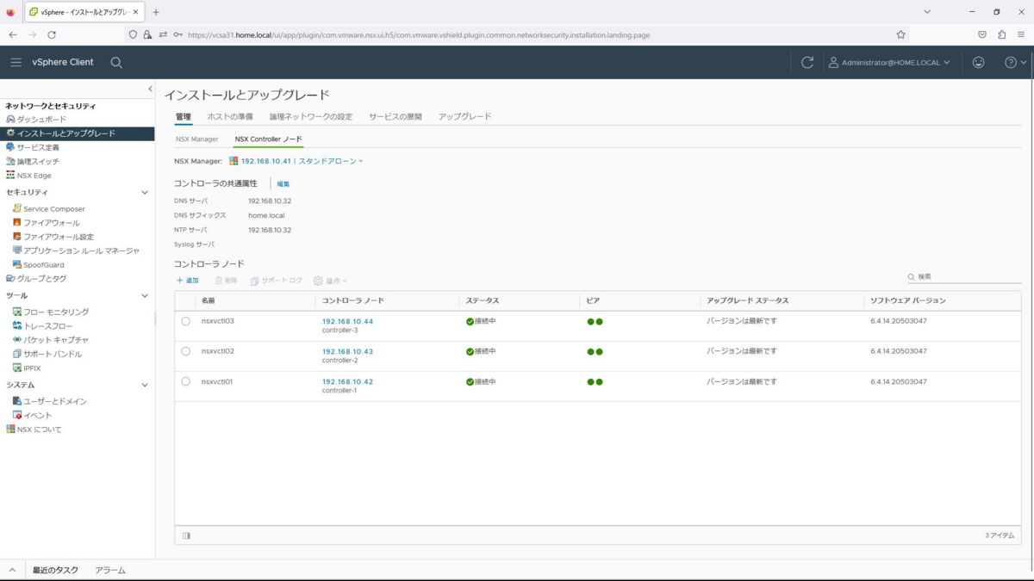Select the NSX Controller ノード sub-tab
The height and width of the screenshot is (581, 1034).
tap(269, 139)
